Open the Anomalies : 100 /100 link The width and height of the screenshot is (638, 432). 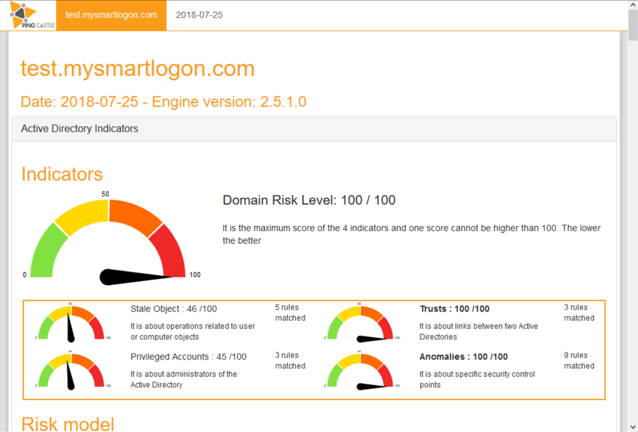coord(463,357)
